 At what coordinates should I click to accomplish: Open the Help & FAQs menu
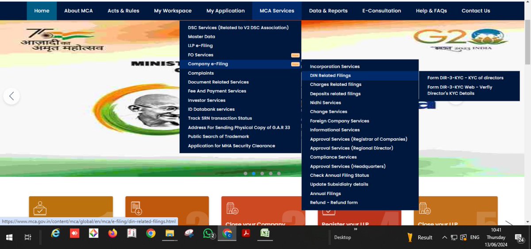pos(431,11)
